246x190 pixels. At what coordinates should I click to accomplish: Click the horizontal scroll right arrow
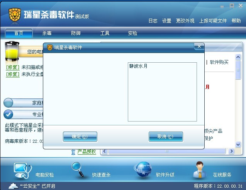231,151
